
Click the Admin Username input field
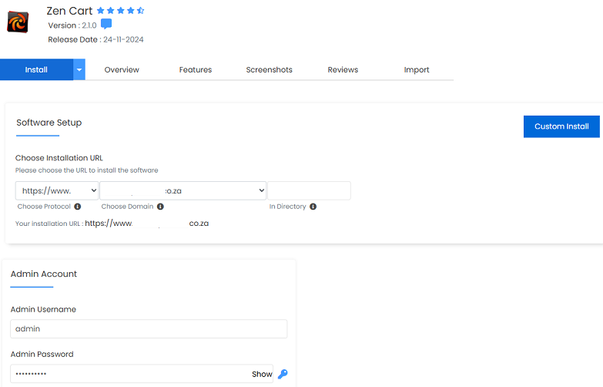(149, 329)
